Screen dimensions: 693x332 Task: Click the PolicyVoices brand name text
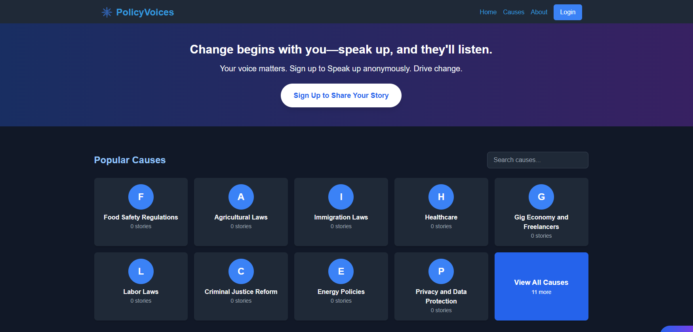tap(145, 12)
